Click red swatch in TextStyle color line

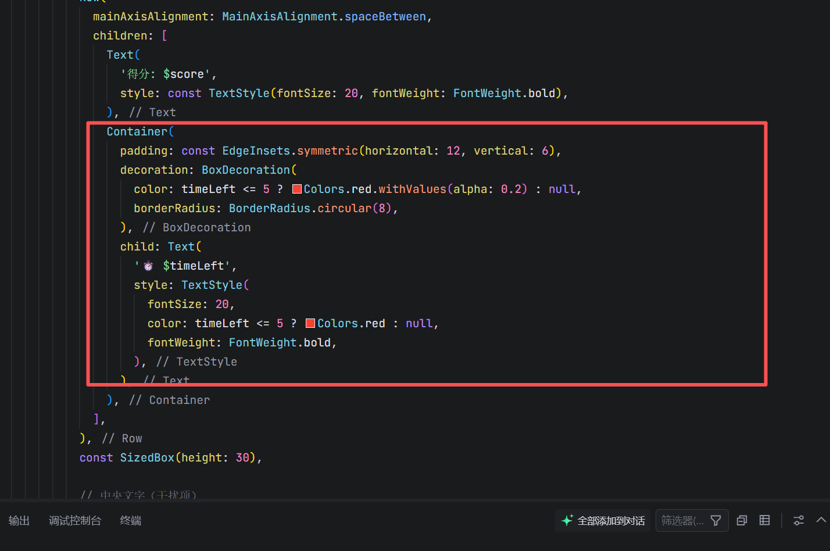click(310, 323)
